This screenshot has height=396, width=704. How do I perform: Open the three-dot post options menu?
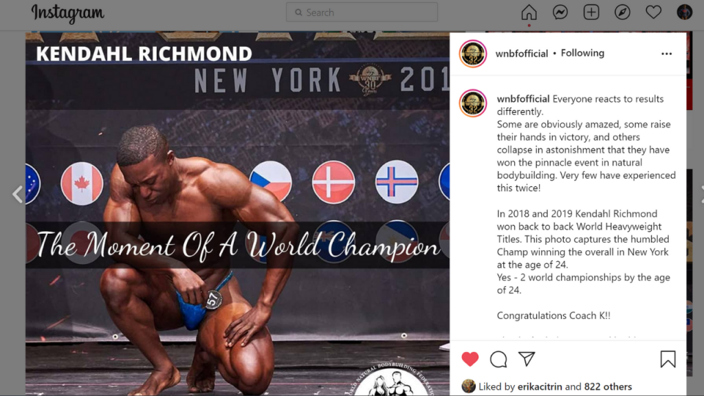[x=666, y=54]
